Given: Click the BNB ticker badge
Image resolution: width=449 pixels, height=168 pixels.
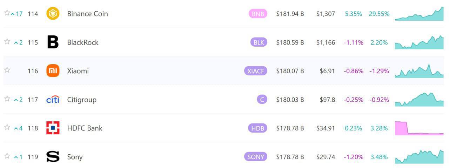Looking at the screenshot, I should [258, 14].
